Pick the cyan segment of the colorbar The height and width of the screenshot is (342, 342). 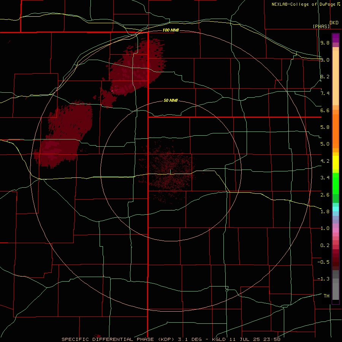point(336,209)
